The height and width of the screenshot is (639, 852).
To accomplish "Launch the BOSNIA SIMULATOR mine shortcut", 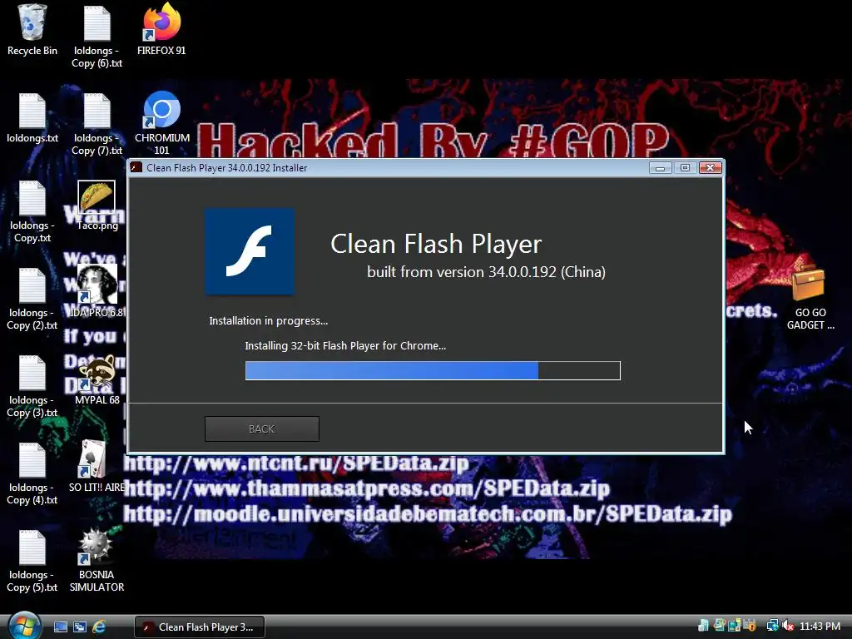I will 97,560.
